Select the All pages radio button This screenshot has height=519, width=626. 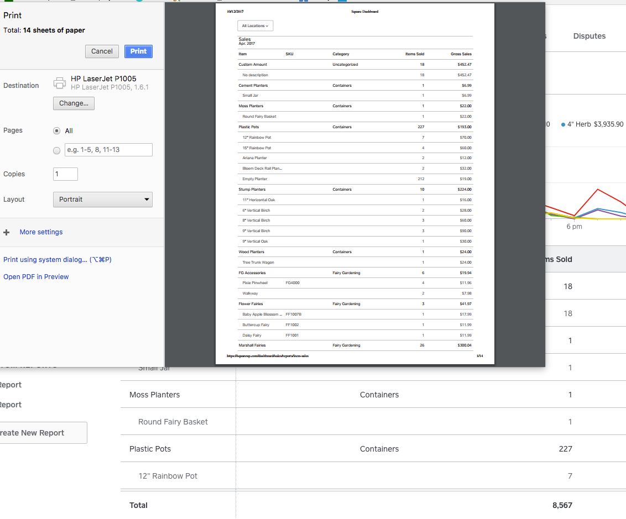[56, 131]
